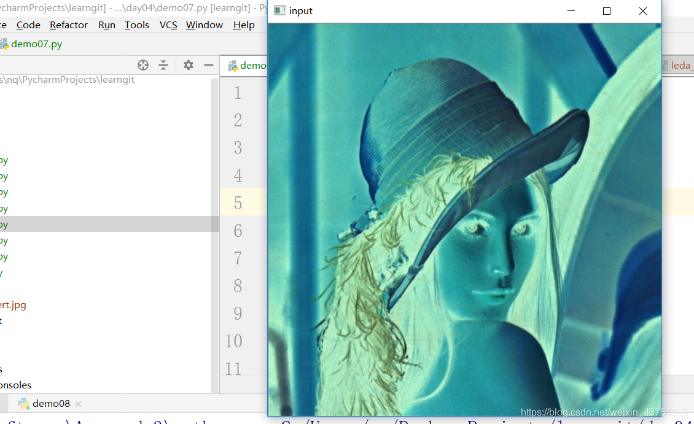The width and height of the screenshot is (694, 424).
Task: Open the Window menu
Action: point(205,25)
